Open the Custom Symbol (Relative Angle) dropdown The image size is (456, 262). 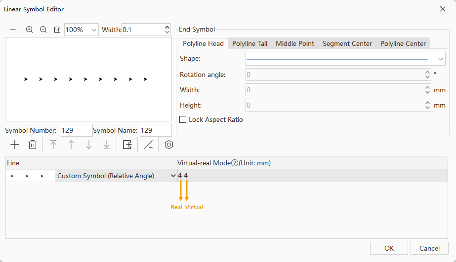[x=173, y=176]
